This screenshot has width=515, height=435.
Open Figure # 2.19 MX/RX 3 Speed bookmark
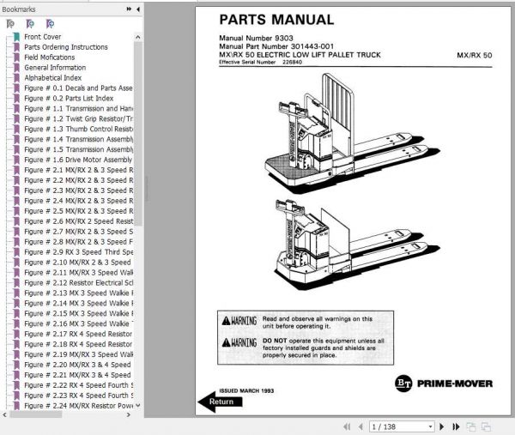click(78, 354)
